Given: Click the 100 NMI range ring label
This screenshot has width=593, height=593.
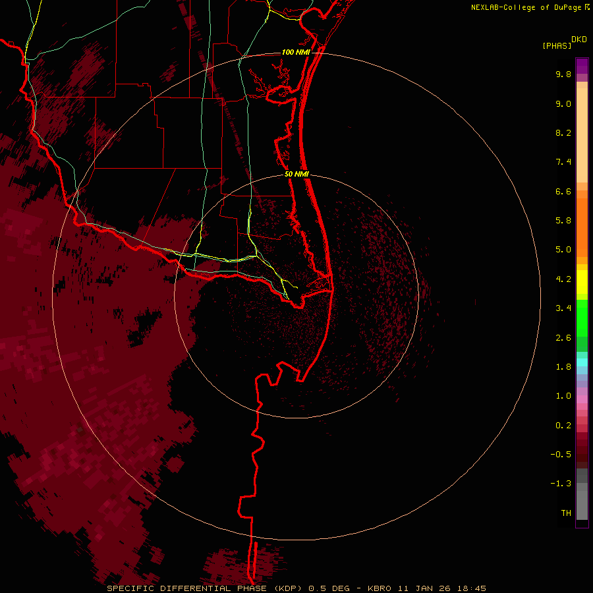Looking at the screenshot, I should click(x=296, y=52).
